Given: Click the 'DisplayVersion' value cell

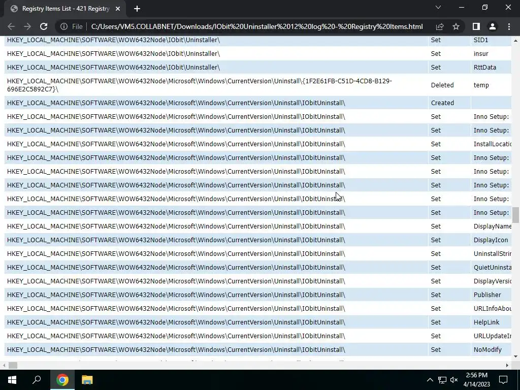Looking at the screenshot, I should coord(491,281).
